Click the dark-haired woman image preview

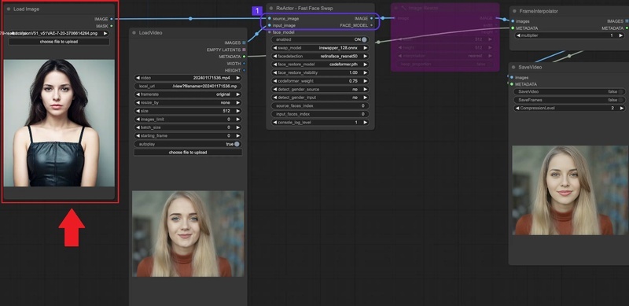click(59, 123)
